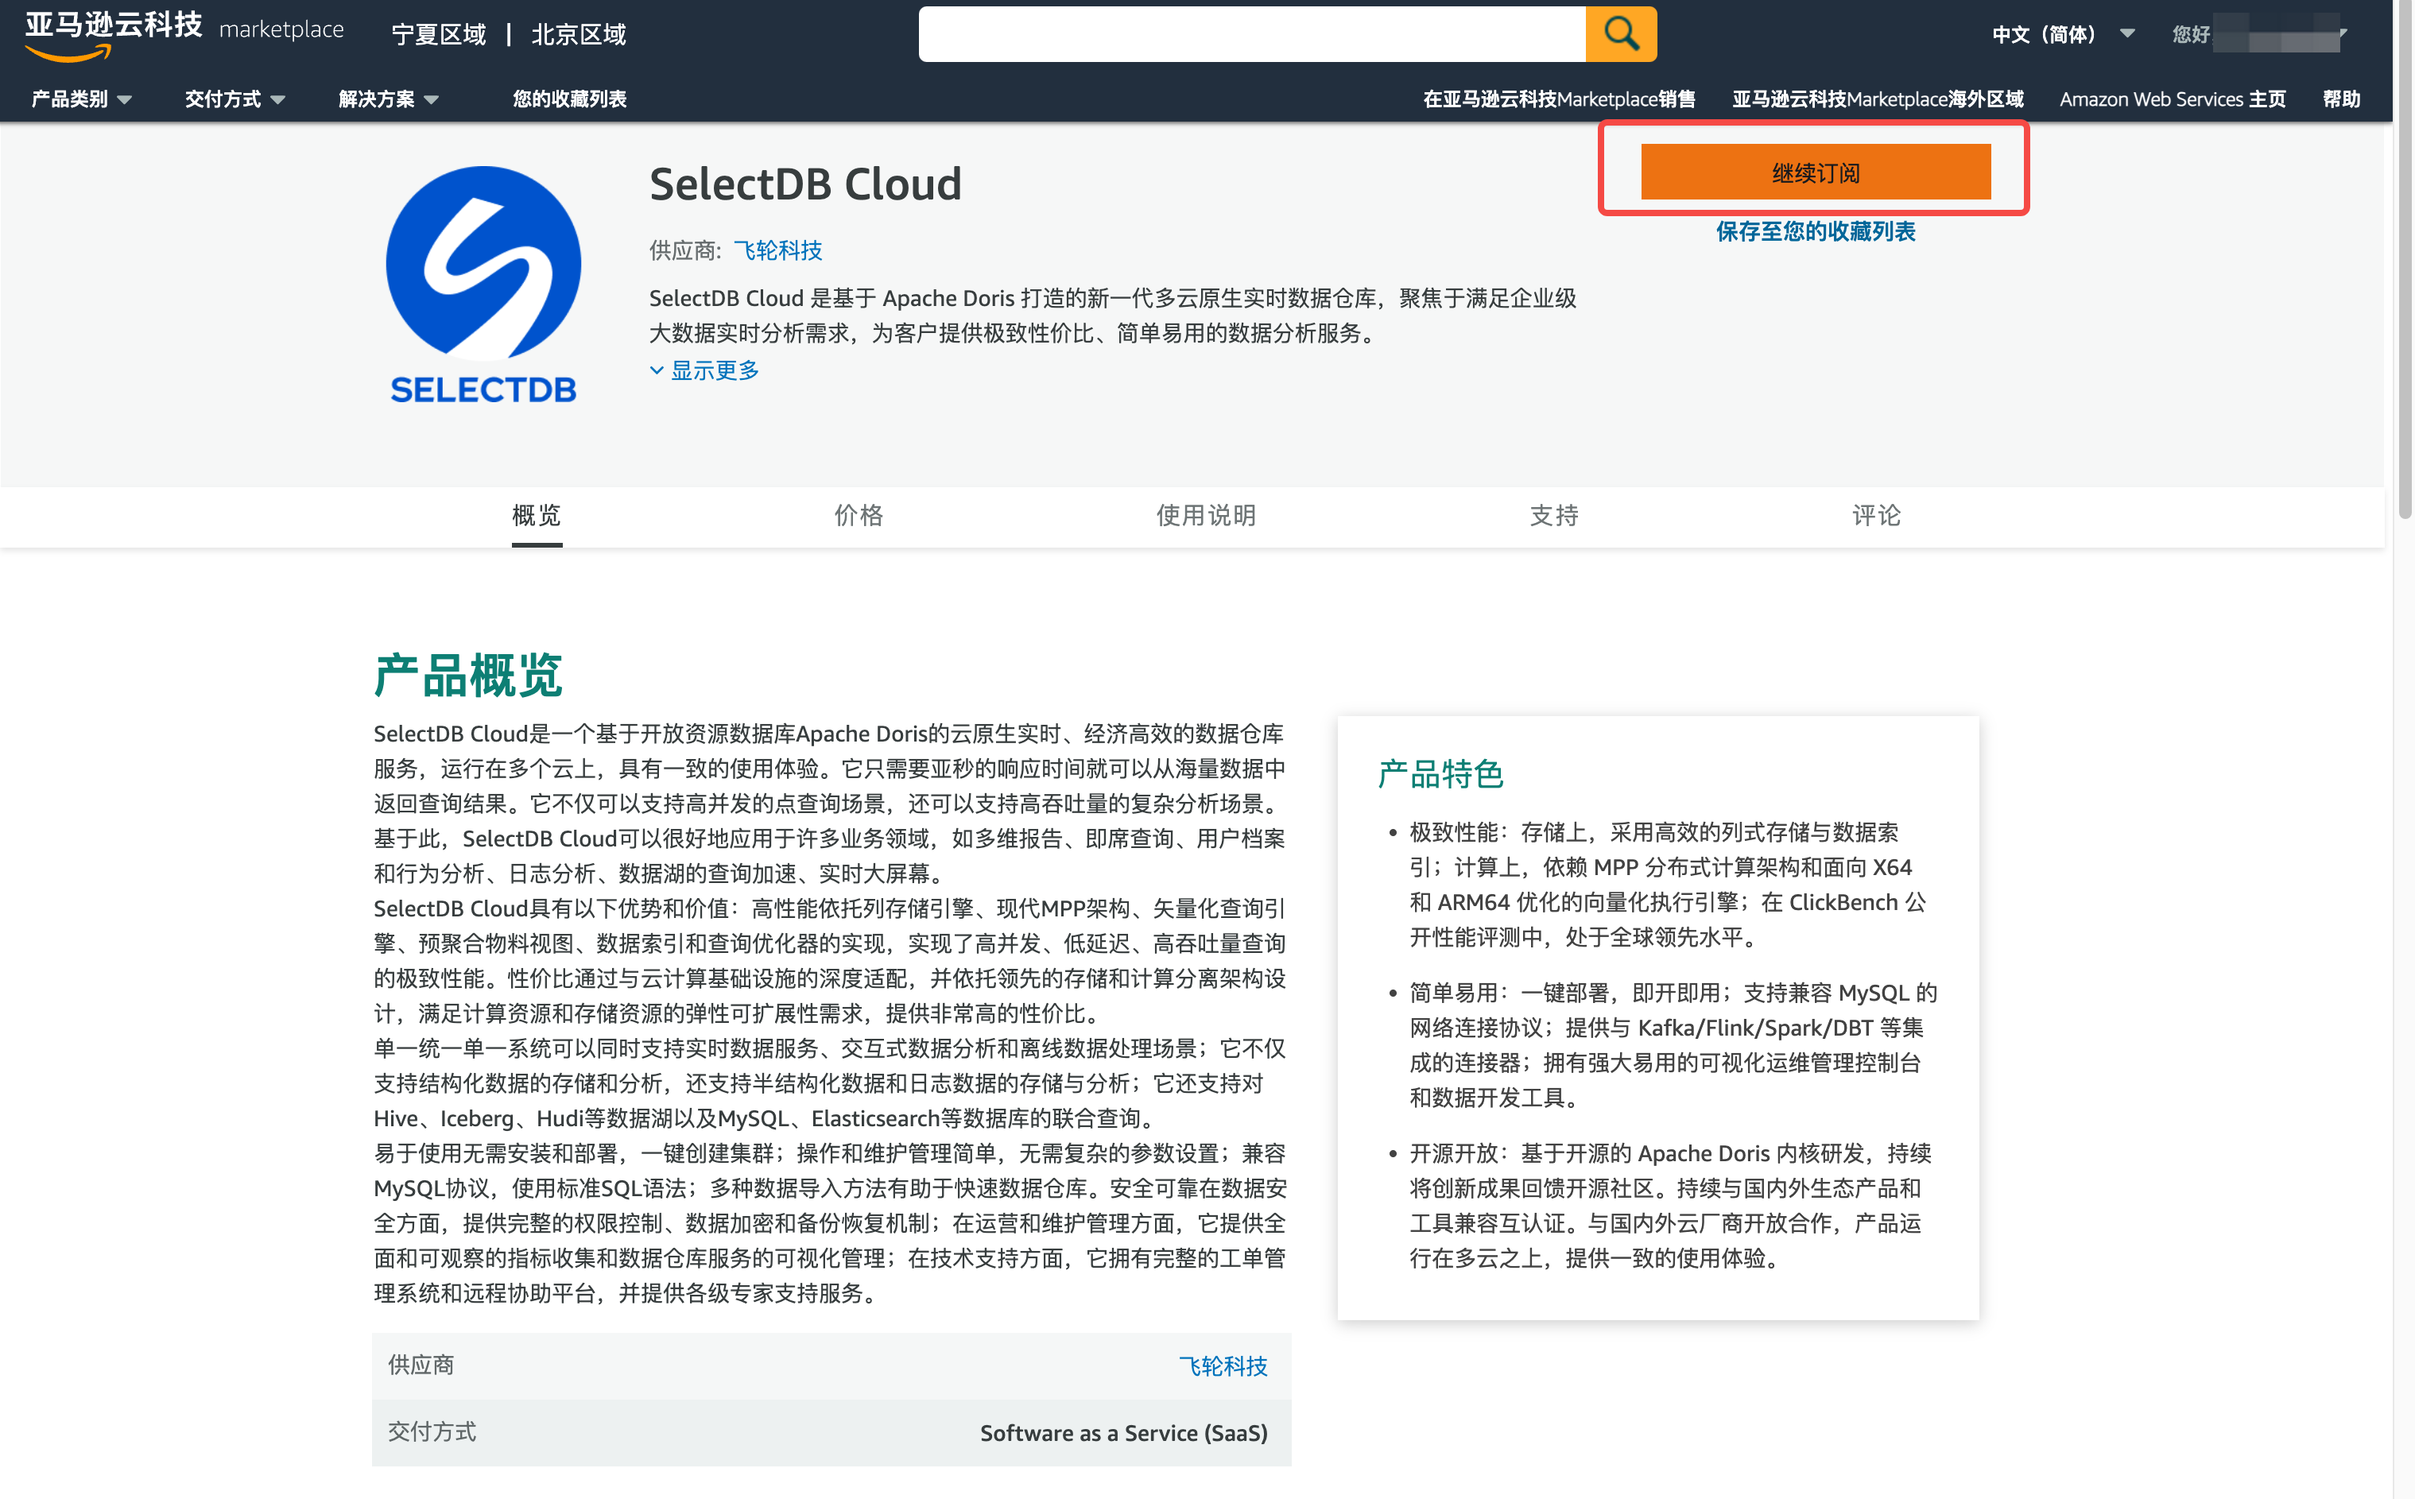Image resolution: width=2415 pixels, height=1499 pixels.
Task: Click the Software as a Service (SaaS) value
Action: [1123, 1432]
